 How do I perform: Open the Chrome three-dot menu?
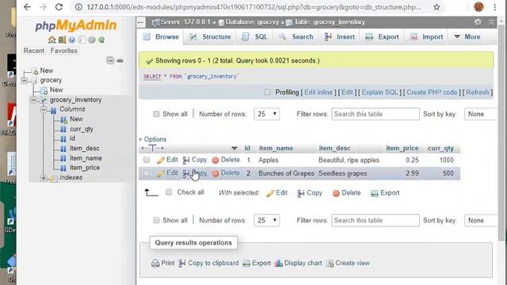point(494,7)
